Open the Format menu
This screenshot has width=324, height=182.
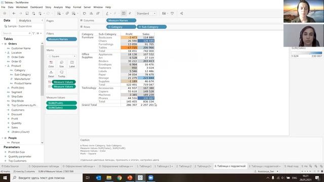[77, 7]
